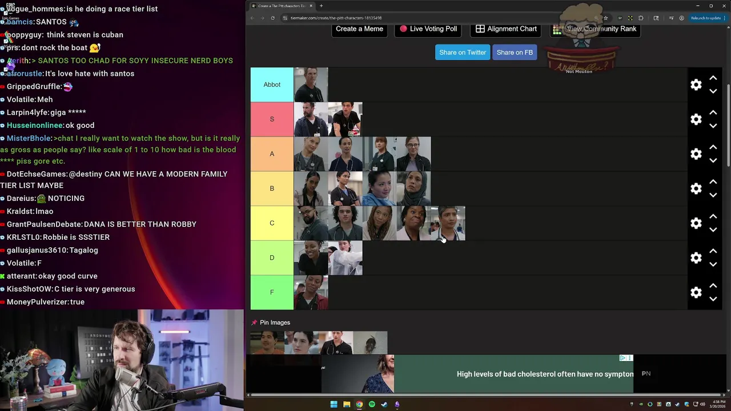Open a new browser tab
This screenshot has width=731, height=411.
321,6
